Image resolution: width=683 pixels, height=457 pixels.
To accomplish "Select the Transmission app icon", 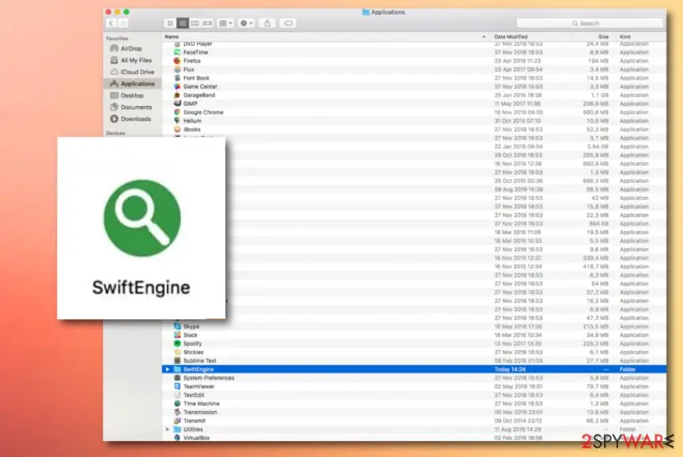I will (177, 412).
